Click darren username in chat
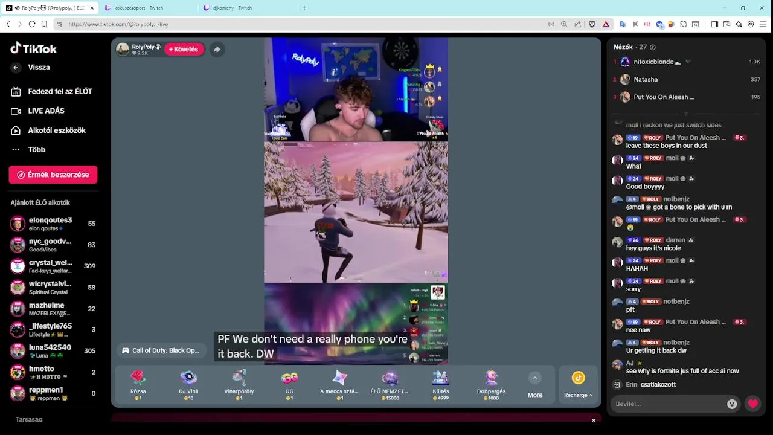This screenshot has width=773, height=435. (675, 240)
